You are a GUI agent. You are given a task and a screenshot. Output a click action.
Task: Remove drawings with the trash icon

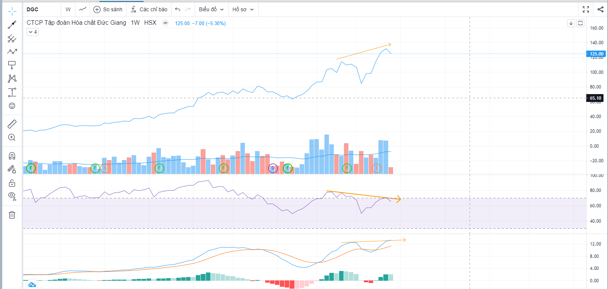click(x=12, y=215)
